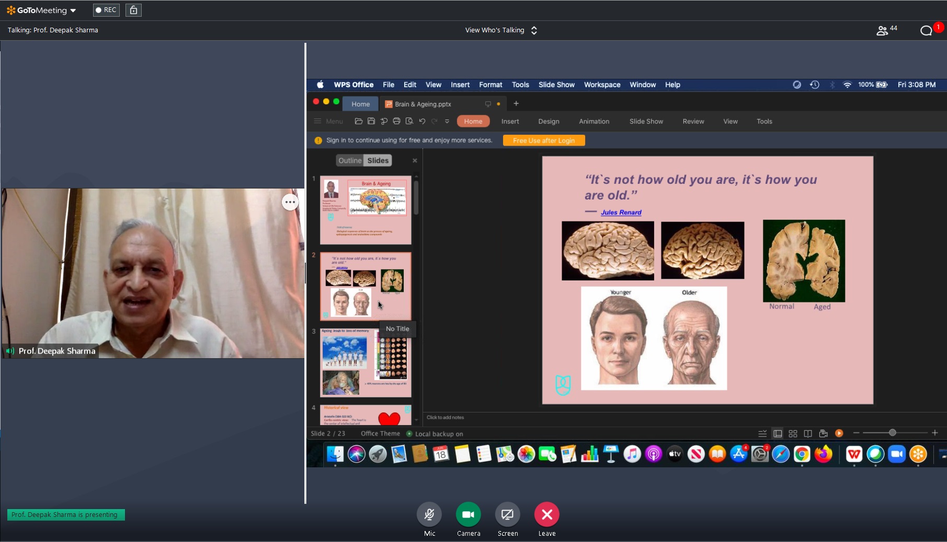Click the Print icon in WPS toolbar

click(396, 121)
